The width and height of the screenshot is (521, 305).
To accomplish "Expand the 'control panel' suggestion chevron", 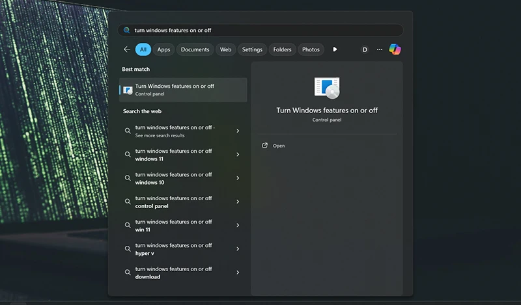I will (x=238, y=202).
